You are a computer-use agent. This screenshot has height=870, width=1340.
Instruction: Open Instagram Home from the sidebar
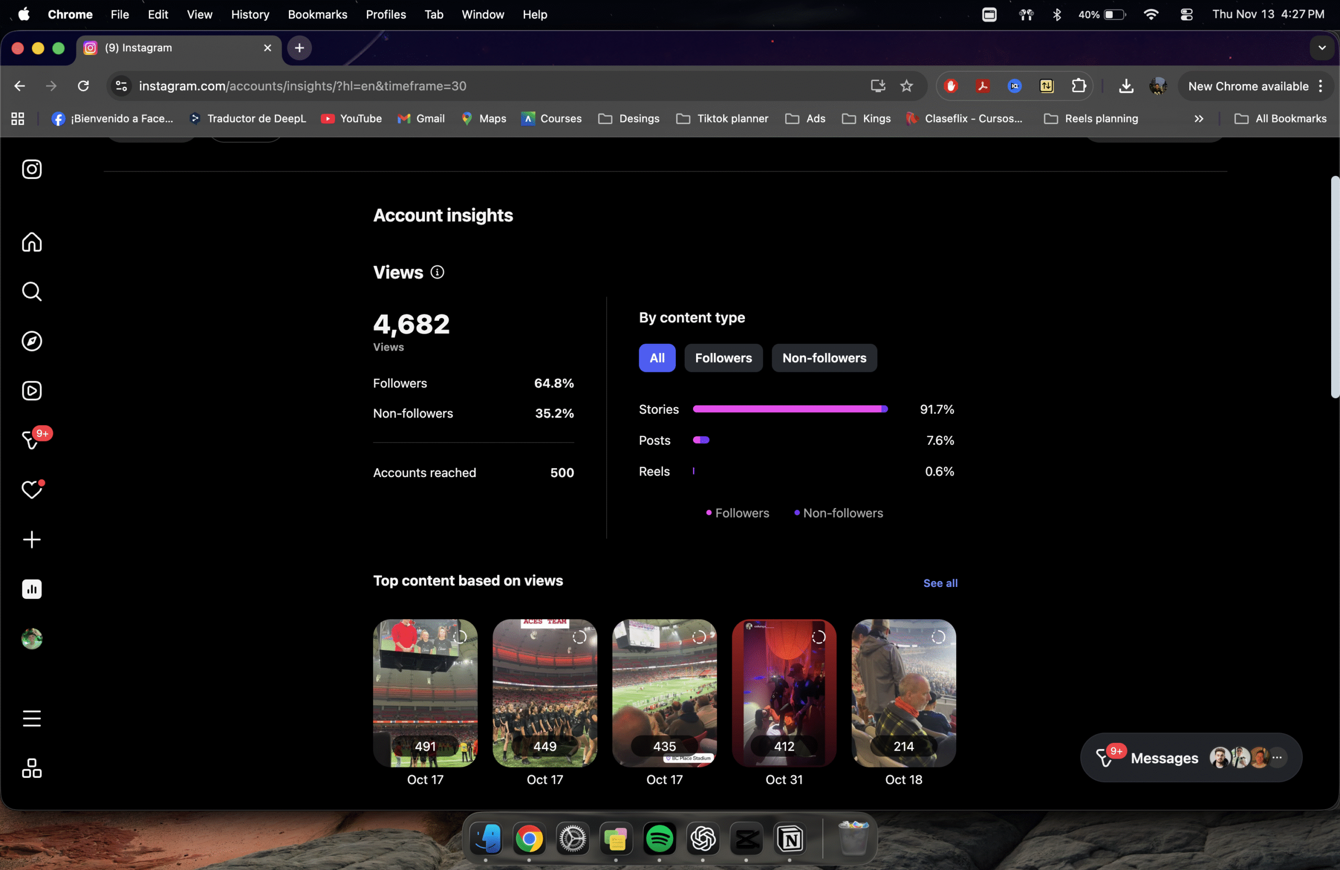click(x=31, y=242)
